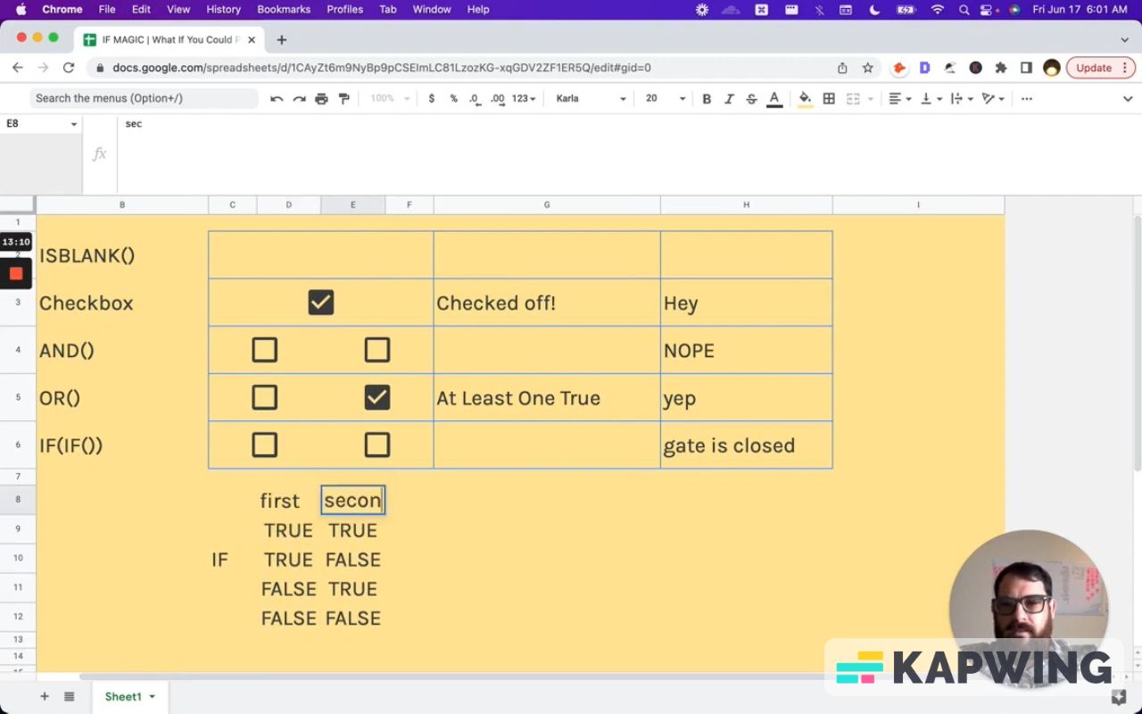Image resolution: width=1142 pixels, height=714 pixels.
Task: Check the second AND() row checkbox
Action: click(377, 350)
